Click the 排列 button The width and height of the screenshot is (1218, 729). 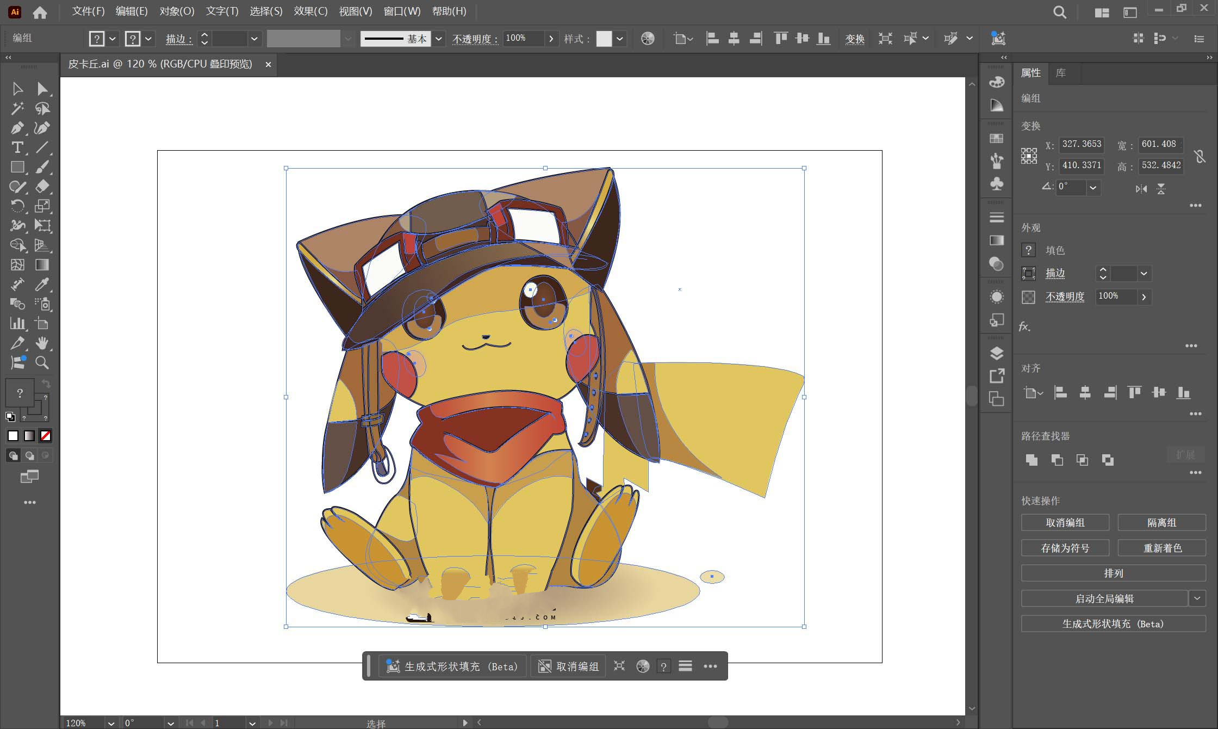coord(1113,573)
